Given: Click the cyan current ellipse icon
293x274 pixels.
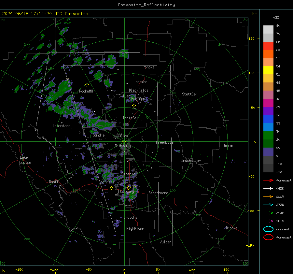Looking at the screenshot, I should point(268,229).
